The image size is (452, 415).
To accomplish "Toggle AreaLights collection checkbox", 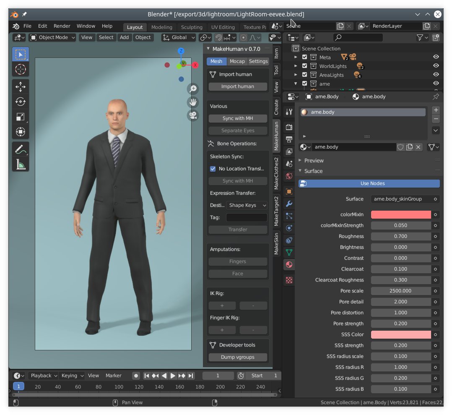I will (x=304, y=75).
